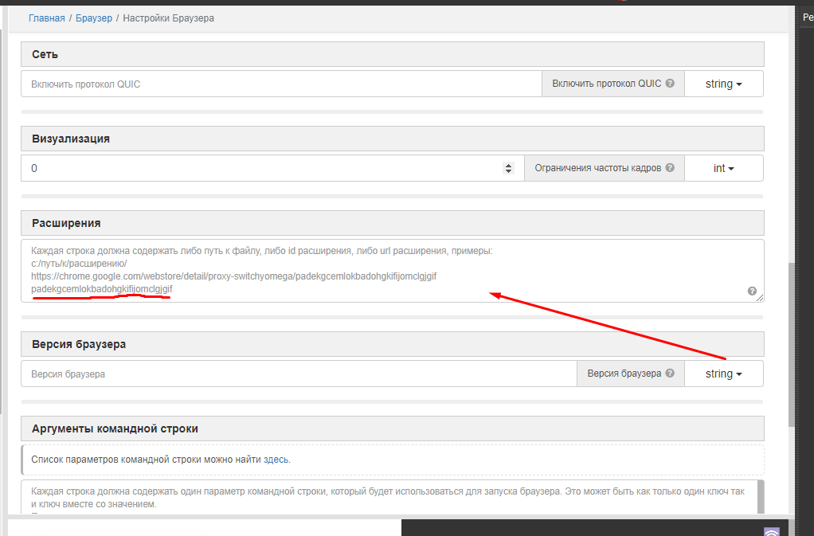814x536 pixels.
Task: Click the здесь link for command line parameters
Action: [x=276, y=460]
